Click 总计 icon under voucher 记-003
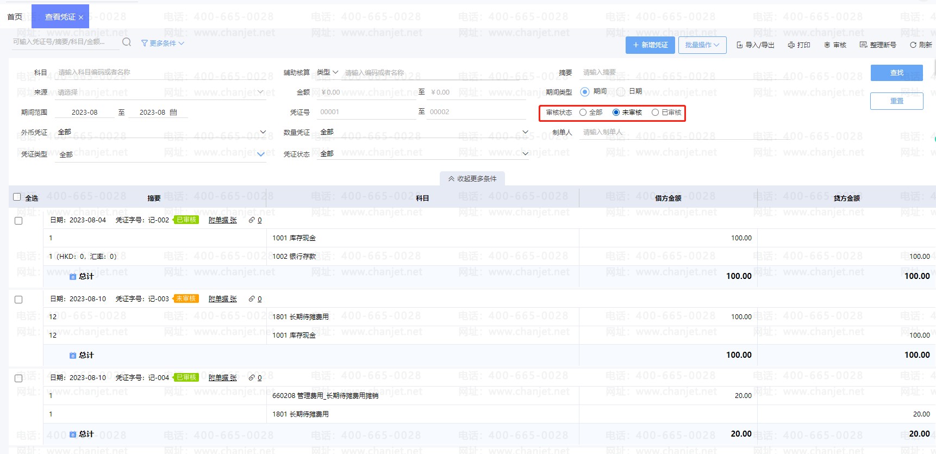The height and width of the screenshot is (454, 936). [73, 356]
